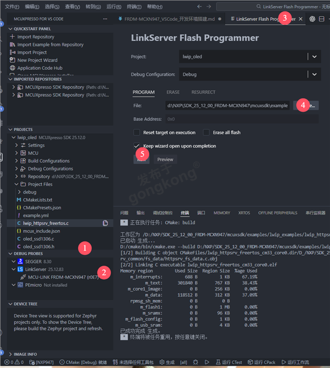330x368 pixels.
Task: Click Import Repository plus icon
Action: coord(13,37)
